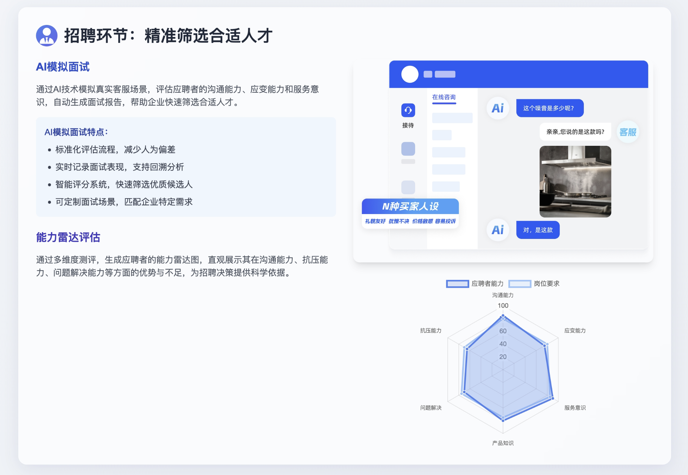Open the range hood product image thumbnail
This screenshot has width=688, height=475.
[575, 182]
